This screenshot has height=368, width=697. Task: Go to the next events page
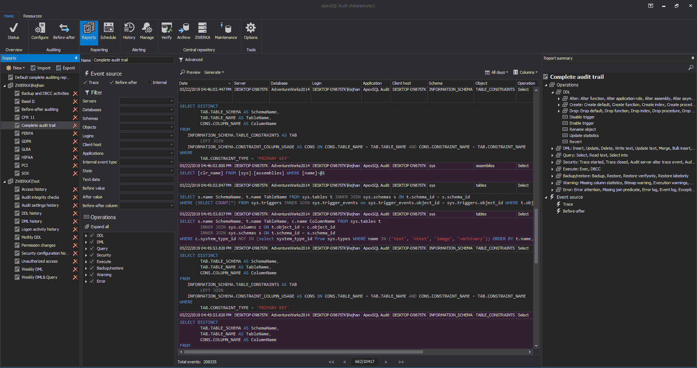pos(386,362)
